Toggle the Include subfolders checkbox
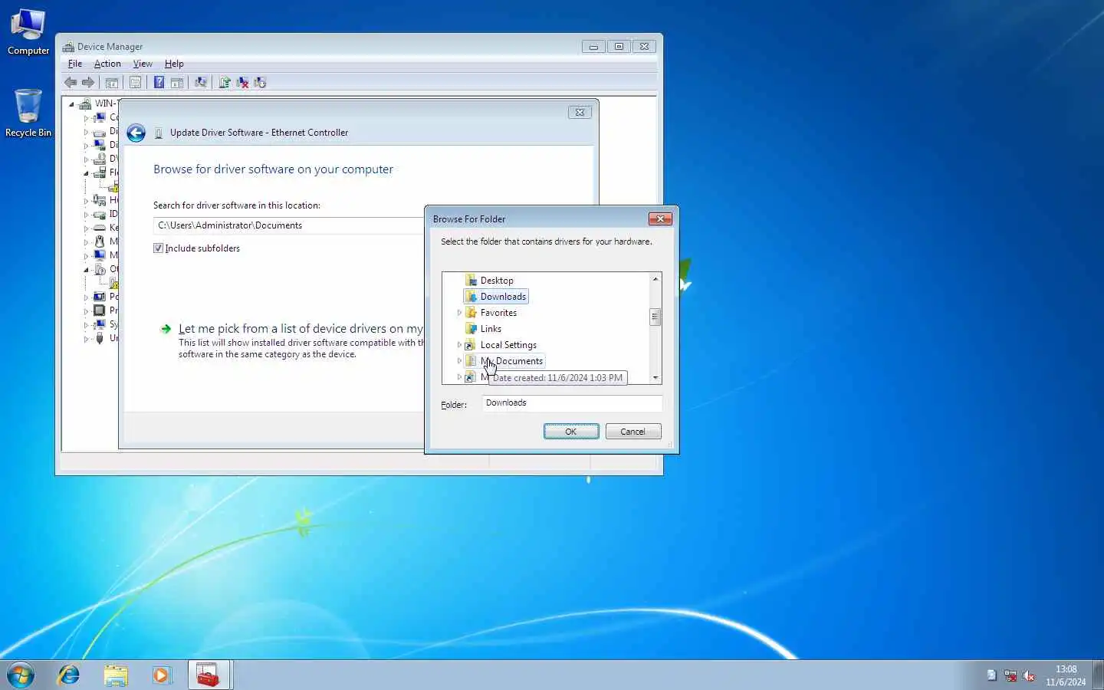The width and height of the screenshot is (1104, 690). coord(158,248)
